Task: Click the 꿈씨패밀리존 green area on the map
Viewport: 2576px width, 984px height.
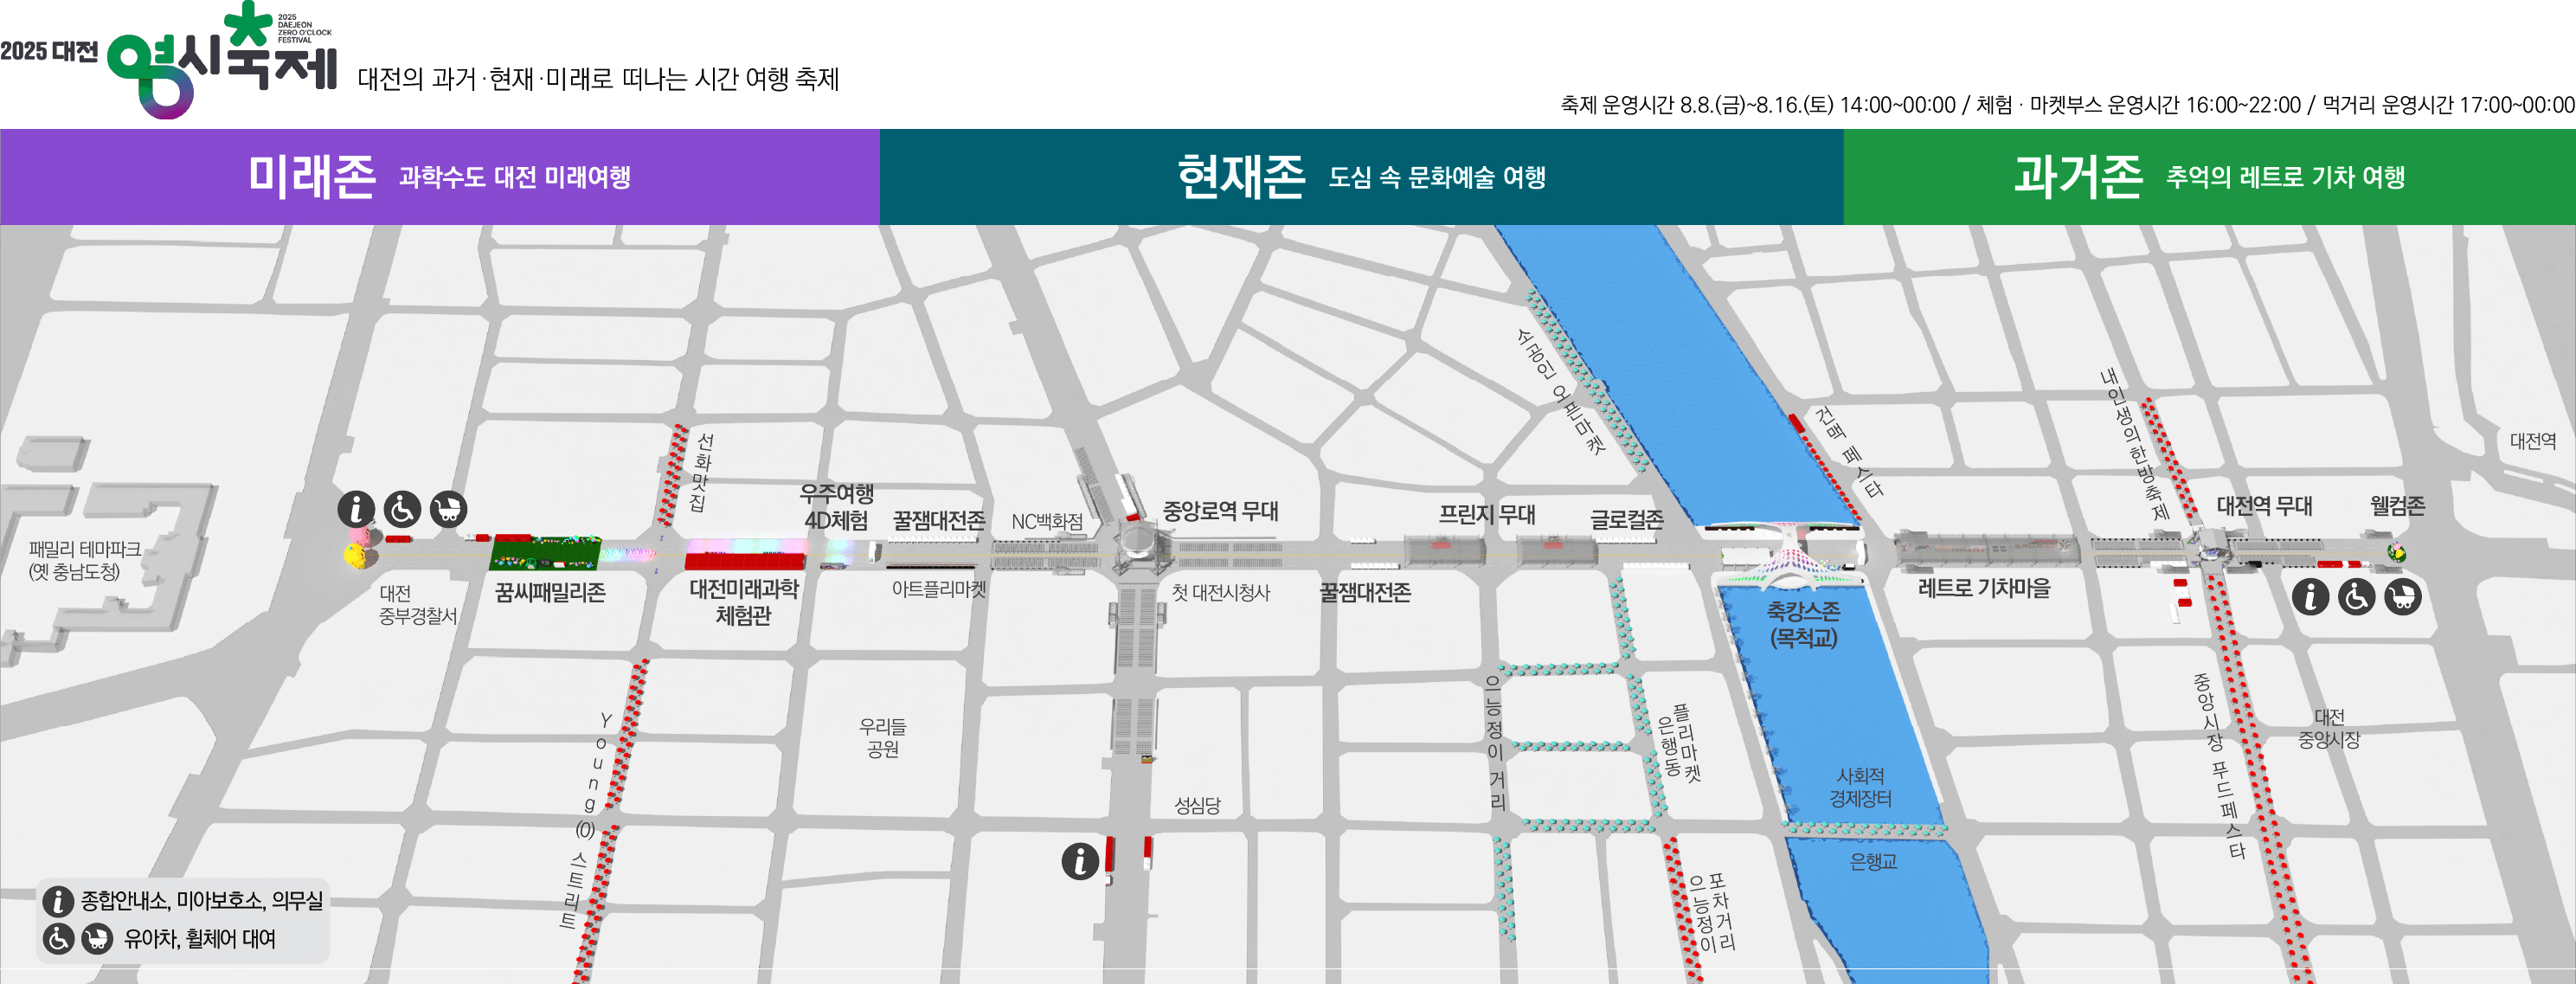Action: point(546,552)
